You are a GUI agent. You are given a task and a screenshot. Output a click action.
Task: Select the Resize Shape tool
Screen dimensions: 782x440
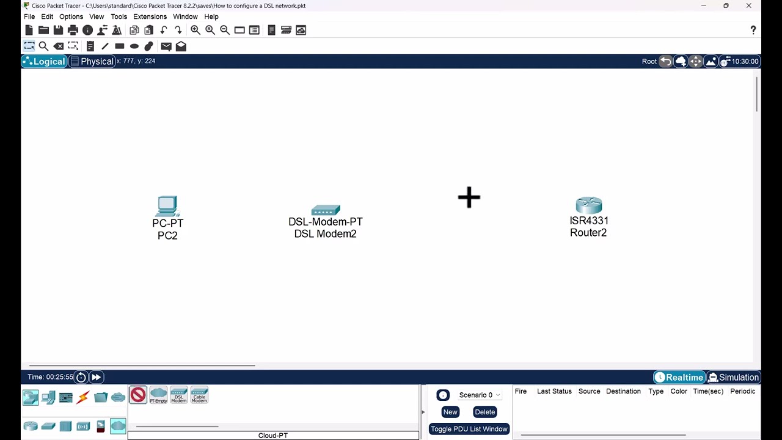click(73, 46)
